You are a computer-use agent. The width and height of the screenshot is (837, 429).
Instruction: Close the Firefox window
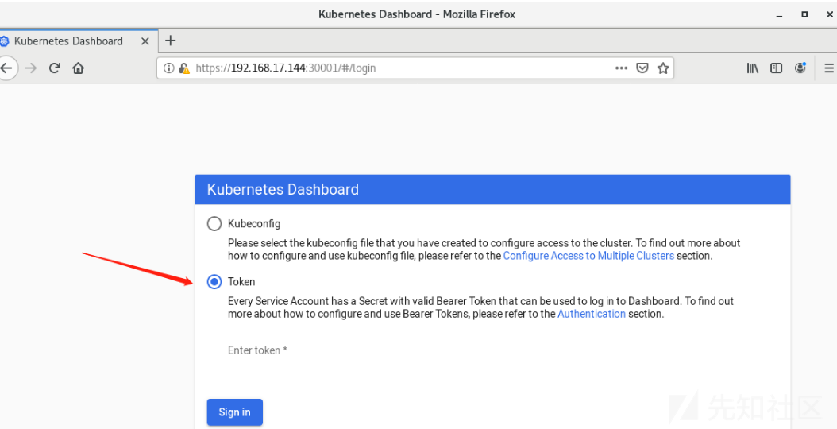tap(829, 14)
